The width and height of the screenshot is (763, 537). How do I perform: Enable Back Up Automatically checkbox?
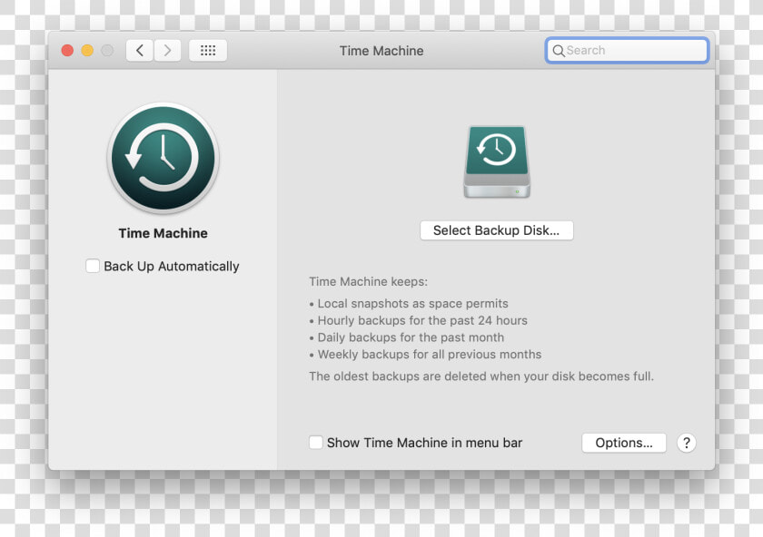[93, 266]
